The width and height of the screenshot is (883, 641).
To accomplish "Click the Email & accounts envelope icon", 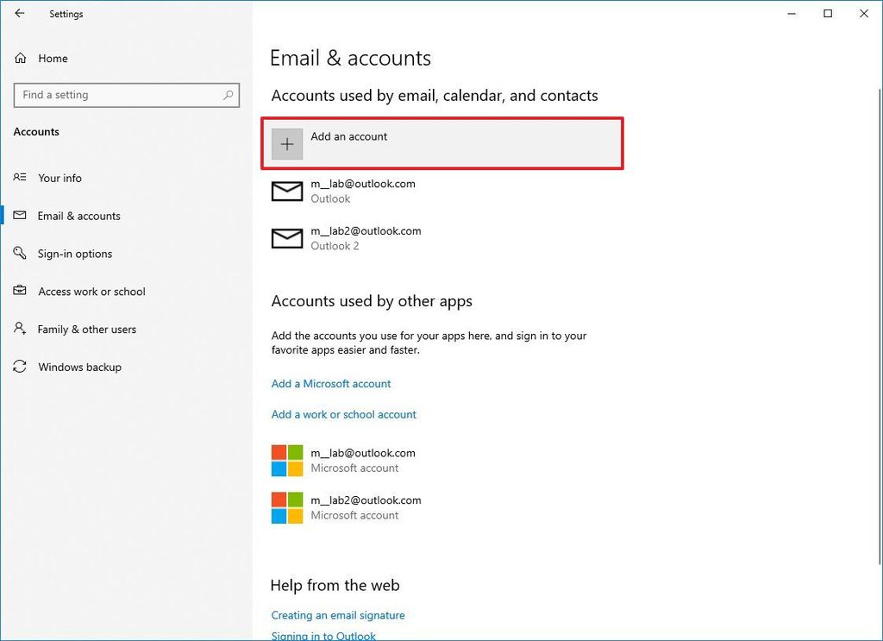I will tap(20, 216).
